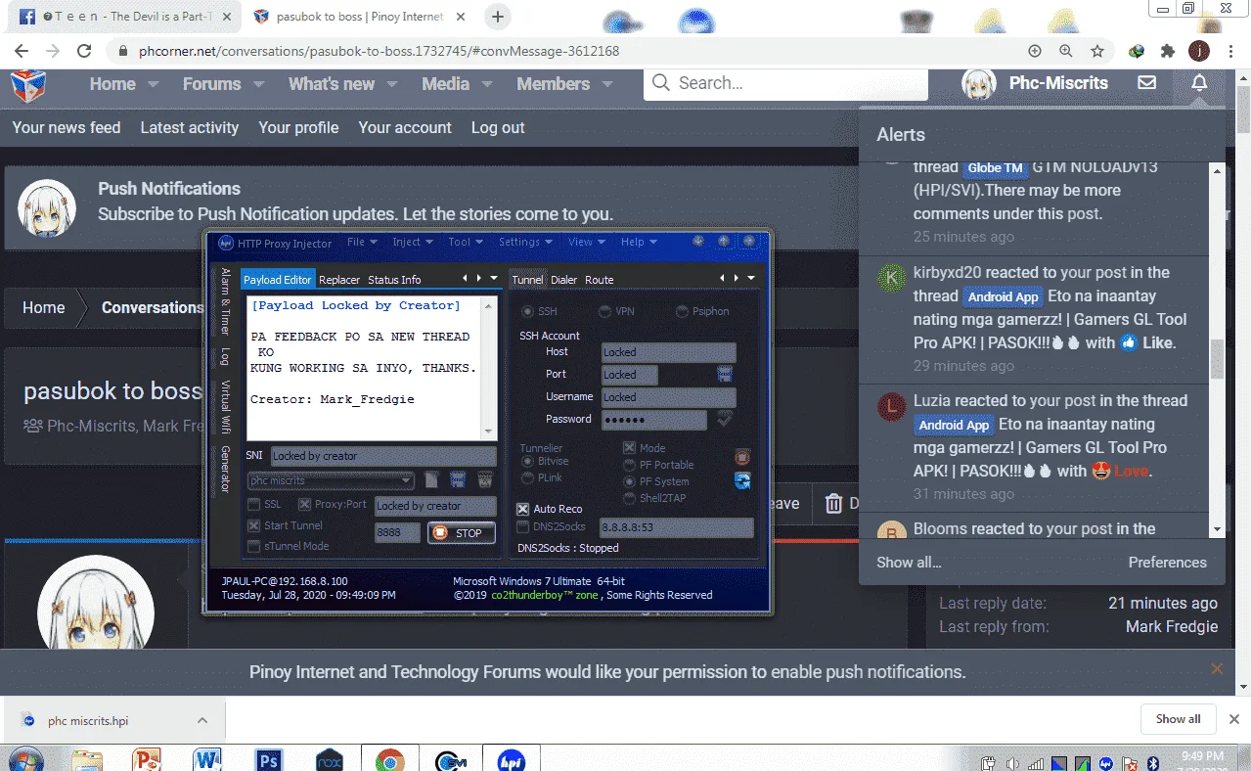Click Show all in the downloads bar
1251x771 pixels.
1178,719
